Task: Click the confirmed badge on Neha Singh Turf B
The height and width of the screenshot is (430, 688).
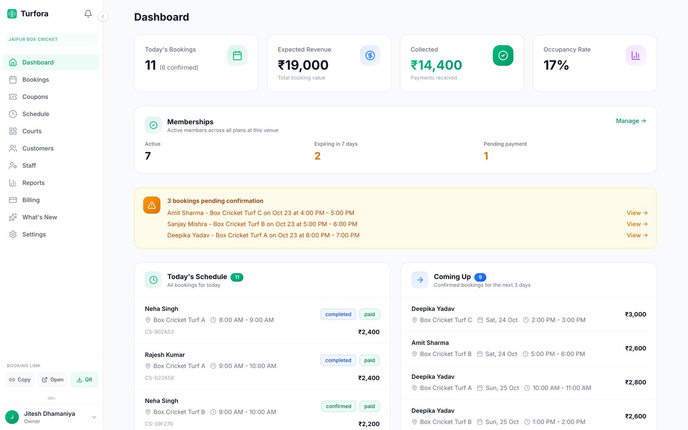Action: coord(338,406)
